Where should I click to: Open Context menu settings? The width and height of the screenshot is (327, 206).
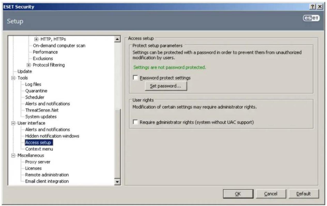(x=39, y=149)
